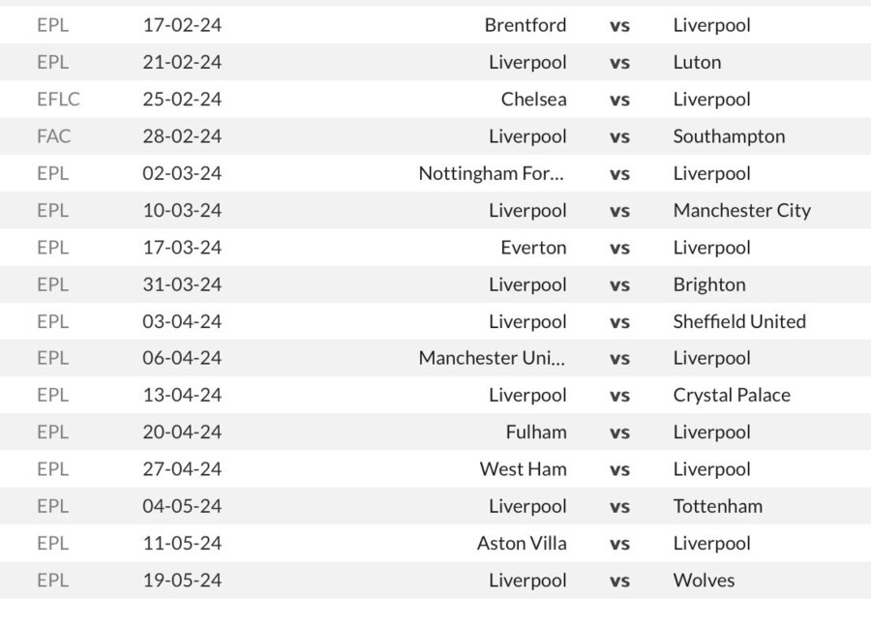Select Aston Villa home team
The image size is (871, 627).
pos(522,543)
